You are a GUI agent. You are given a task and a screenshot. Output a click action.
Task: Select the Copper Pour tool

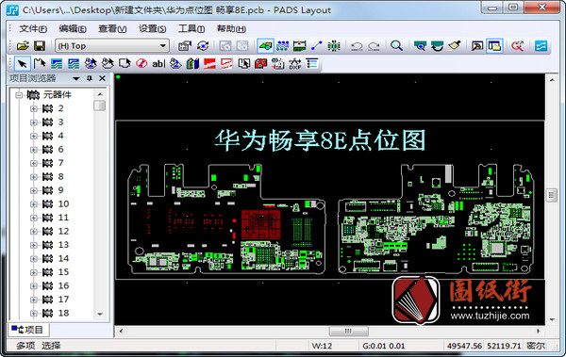[x=91, y=64]
